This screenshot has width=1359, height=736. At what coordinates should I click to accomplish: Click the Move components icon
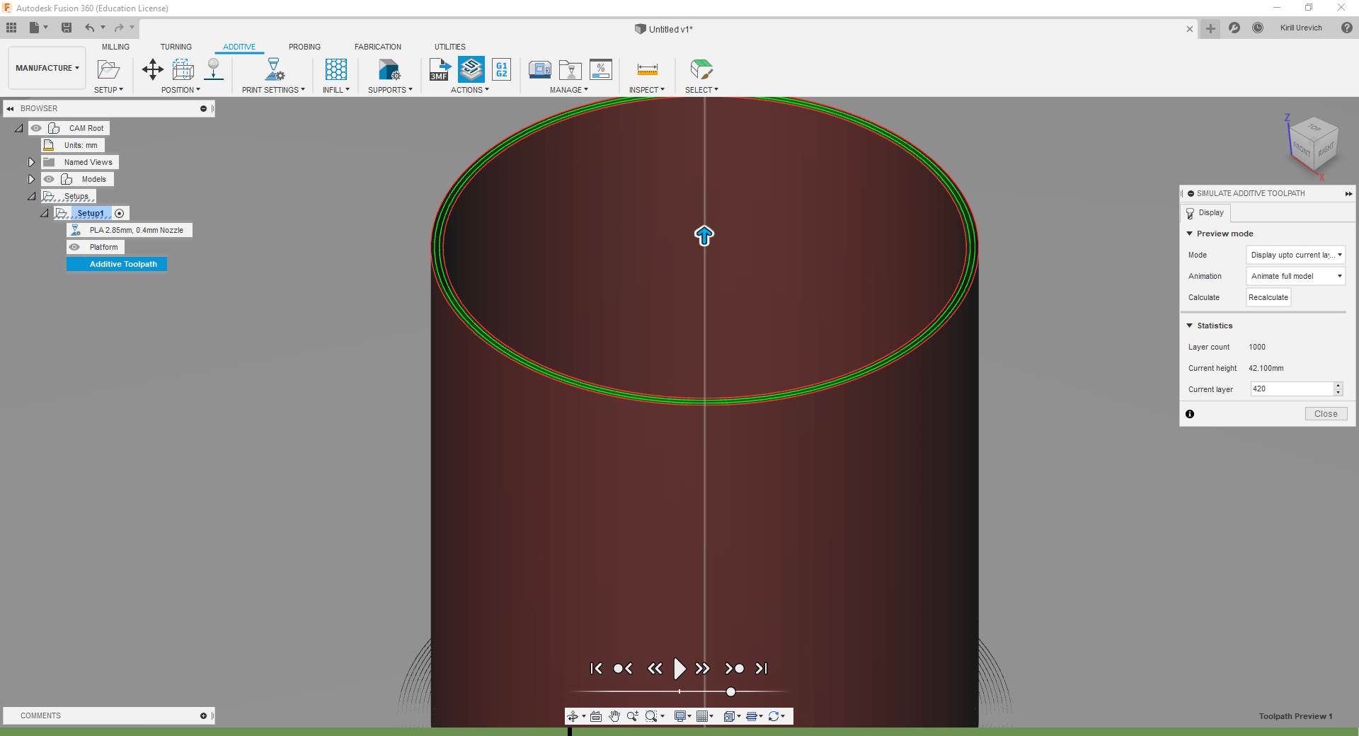pos(152,69)
